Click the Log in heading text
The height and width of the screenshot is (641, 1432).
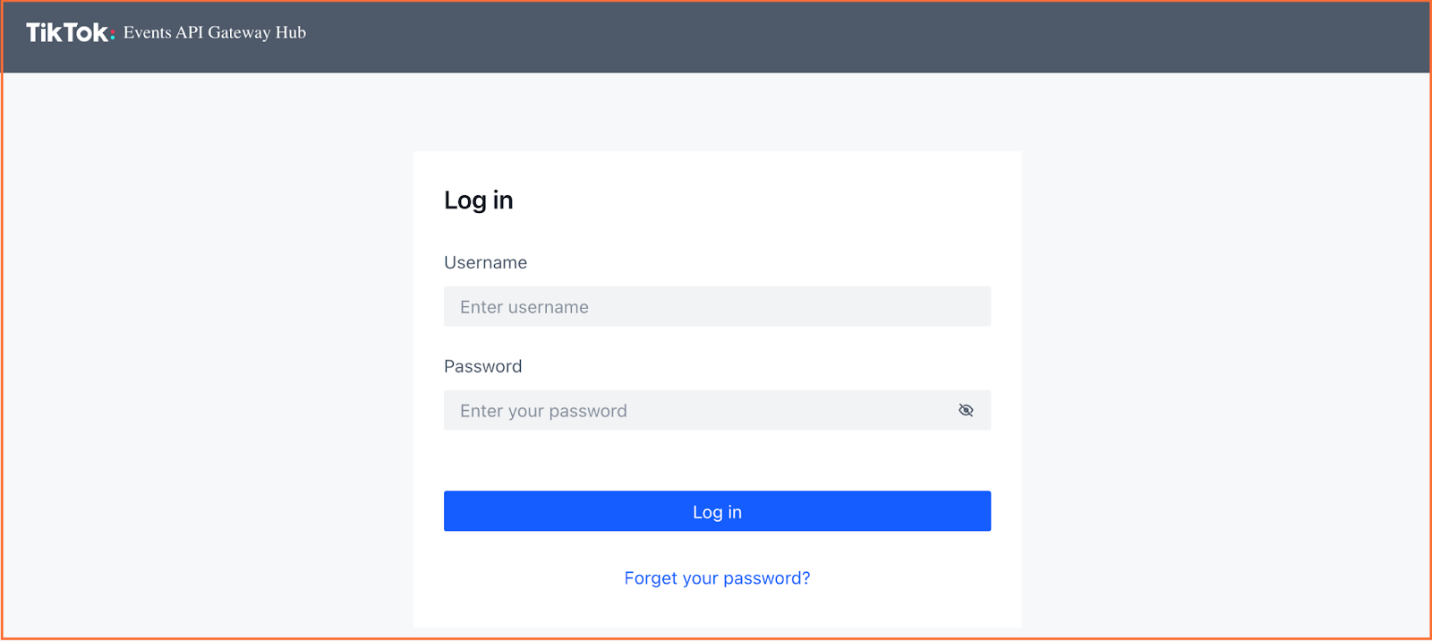click(479, 201)
